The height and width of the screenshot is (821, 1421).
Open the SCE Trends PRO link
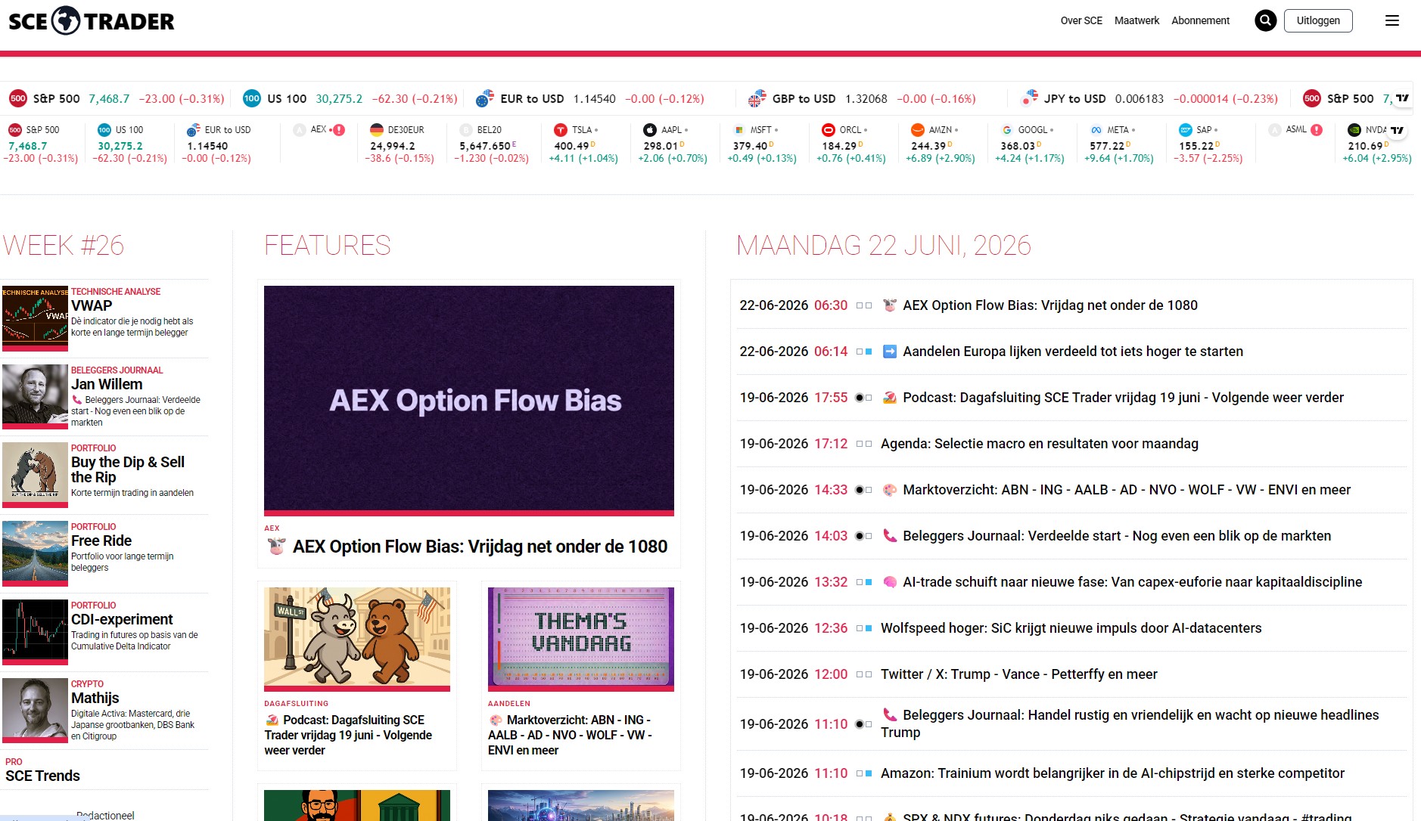pyautogui.click(x=42, y=776)
